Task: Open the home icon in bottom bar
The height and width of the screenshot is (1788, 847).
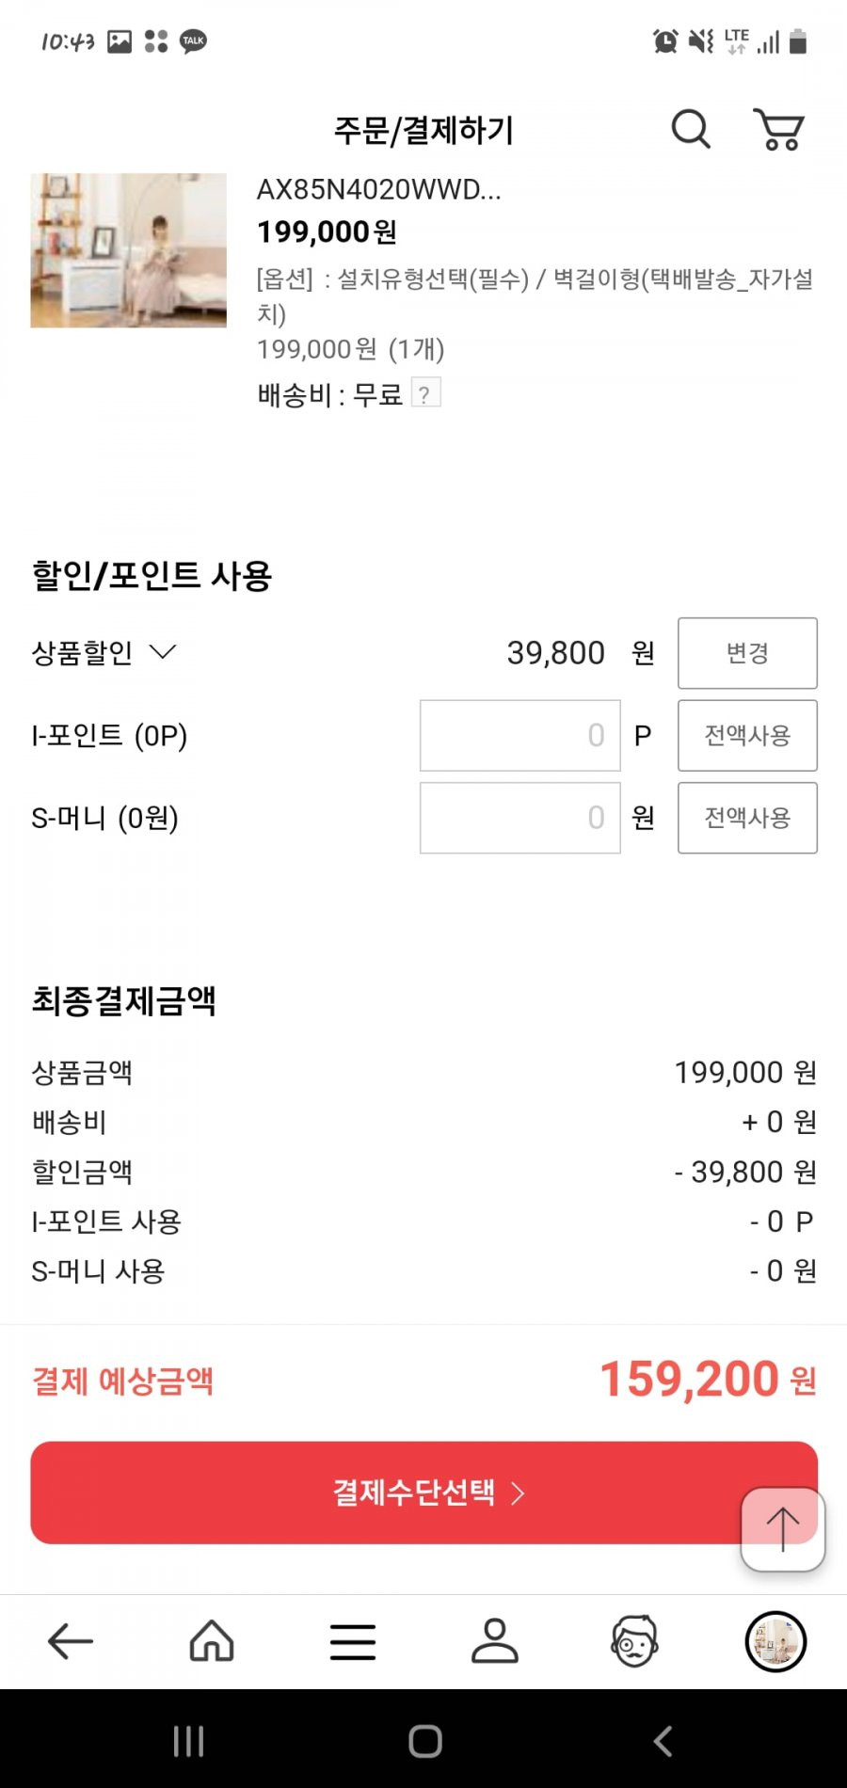Action: (212, 1641)
